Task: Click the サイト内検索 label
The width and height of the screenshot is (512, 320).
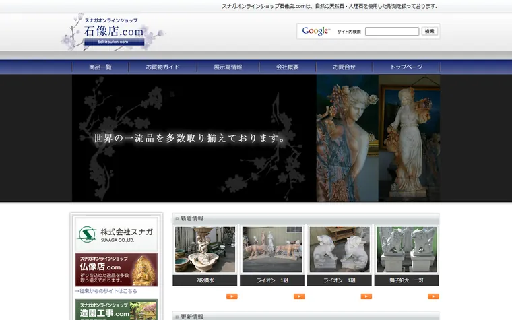Action: (x=349, y=32)
